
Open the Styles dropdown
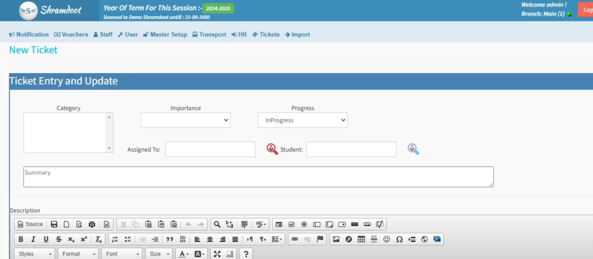(35, 254)
